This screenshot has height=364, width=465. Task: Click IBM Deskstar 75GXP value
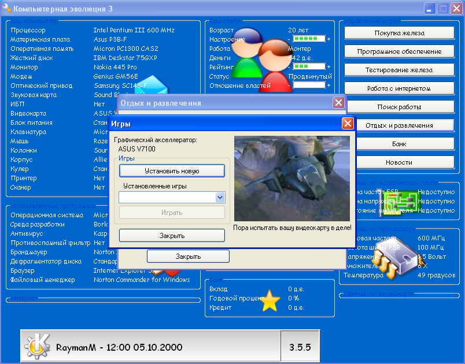tap(125, 58)
